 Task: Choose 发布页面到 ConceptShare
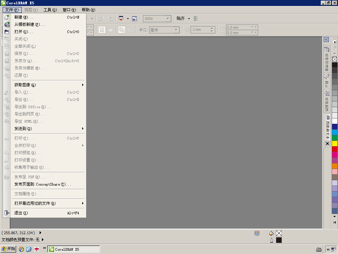tap(49, 184)
